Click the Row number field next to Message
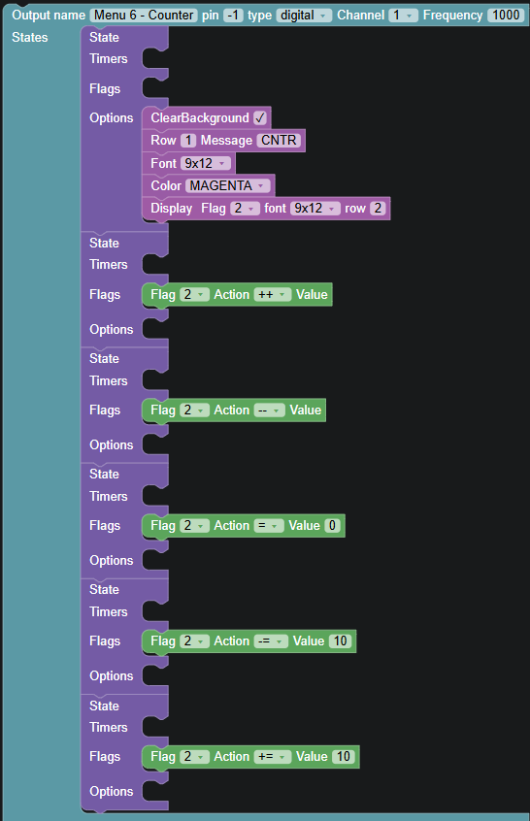The image size is (530, 821). pyautogui.click(x=188, y=141)
